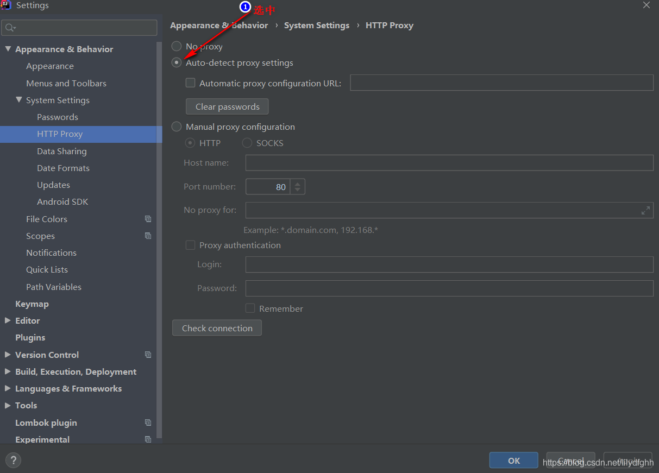The width and height of the screenshot is (659, 473).
Task: Choose the HTTP proxy type radio
Action: tap(190, 143)
